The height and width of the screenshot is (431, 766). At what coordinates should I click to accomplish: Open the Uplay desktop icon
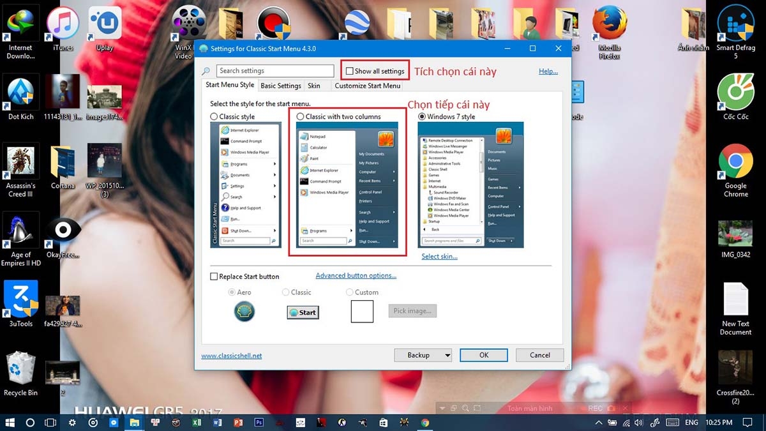pos(105,29)
